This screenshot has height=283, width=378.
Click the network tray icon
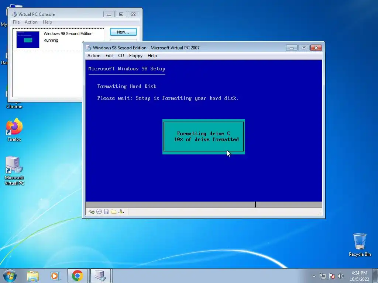[x=323, y=276]
